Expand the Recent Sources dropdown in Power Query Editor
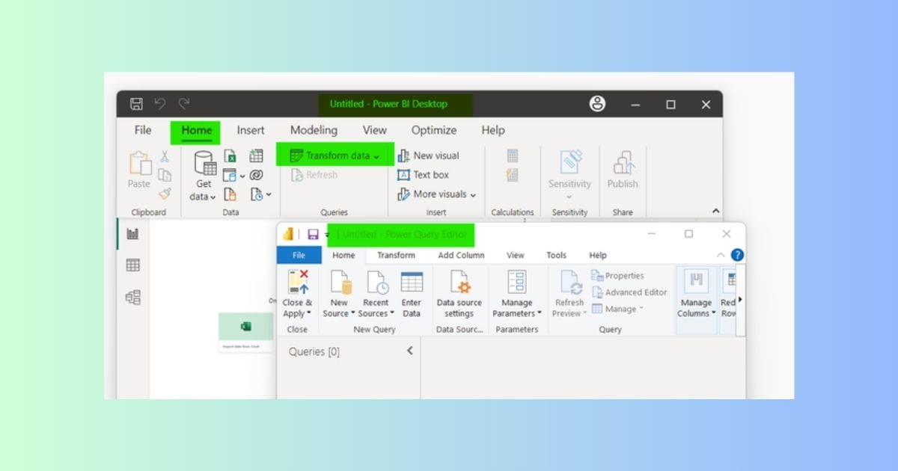Screen dimensions: 898x471 coord(391,314)
